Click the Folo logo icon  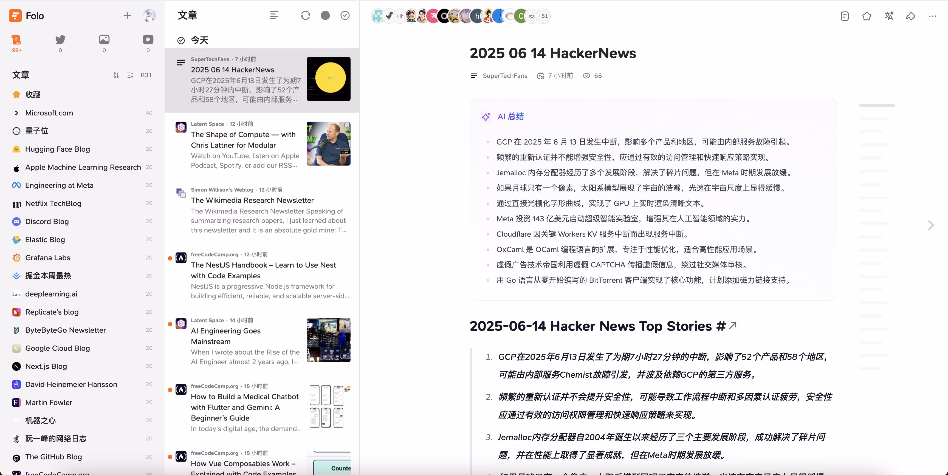tap(15, 16)
